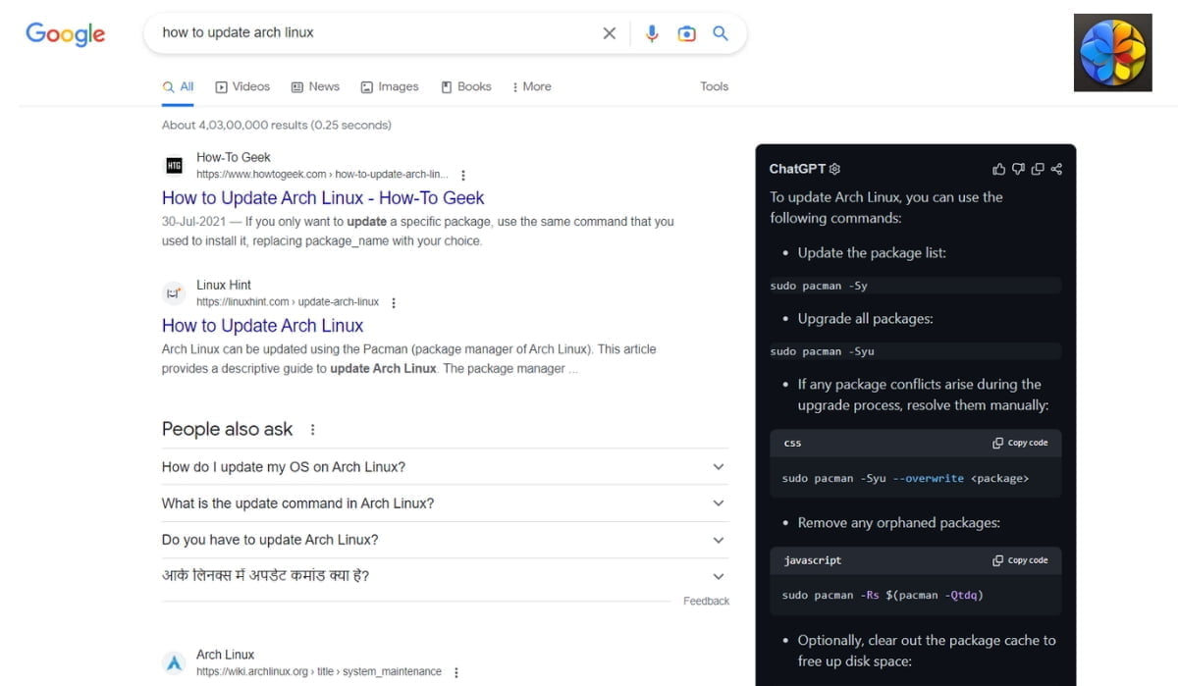Click Copy code for the pacman overwrite command
This screenshot has height=686, width=1178.
(1021, 443)
